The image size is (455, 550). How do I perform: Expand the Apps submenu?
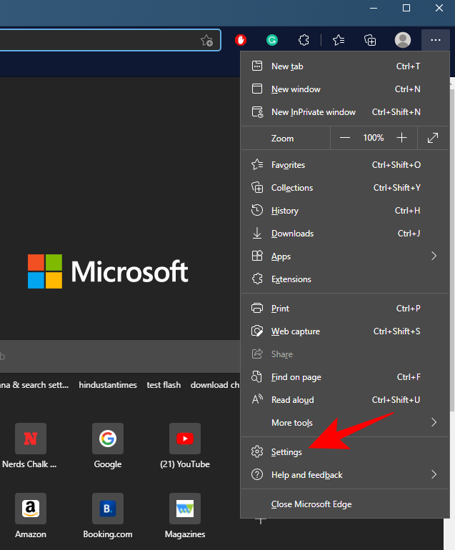point(433,256)
